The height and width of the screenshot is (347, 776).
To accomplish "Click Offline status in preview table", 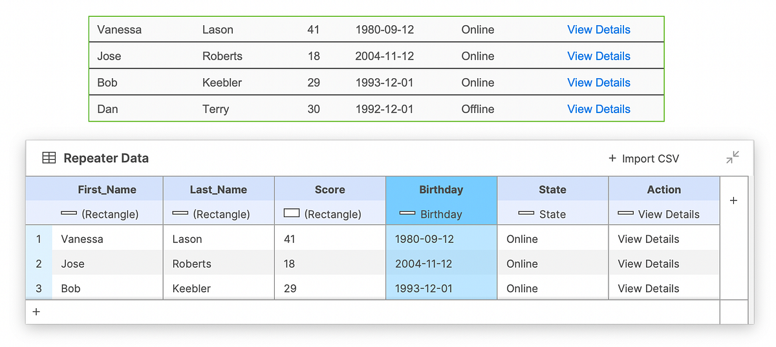I will (478, 109).
